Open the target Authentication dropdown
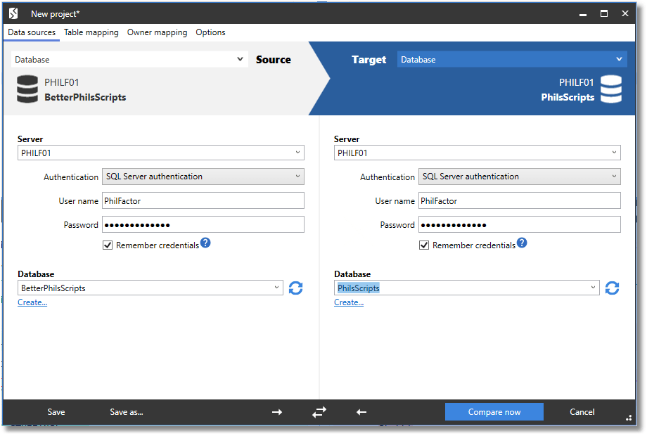Image resolution: width=647 pixels, height=436 pixels. click(520, 177)
